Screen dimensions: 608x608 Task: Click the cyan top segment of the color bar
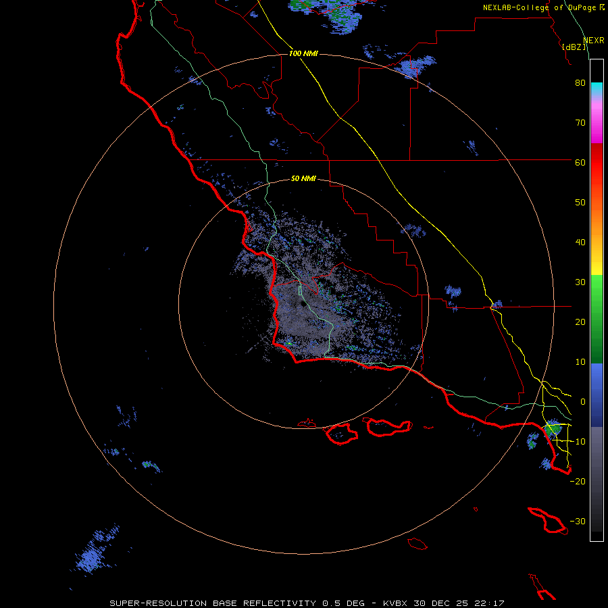click(x=597, y=88)
